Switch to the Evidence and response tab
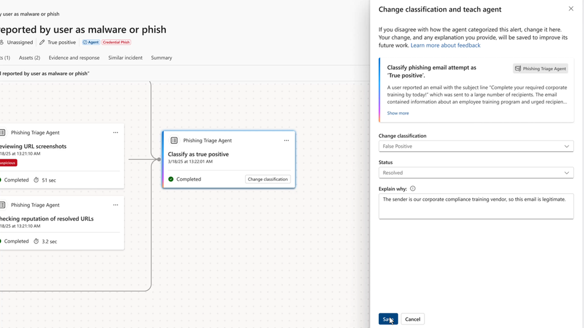The image size is (584, 328). (x=74, y=58)
